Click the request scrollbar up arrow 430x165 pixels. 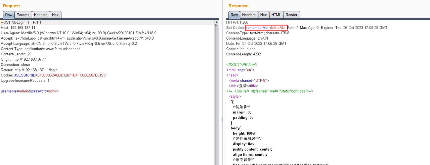(x=217, y=22)
